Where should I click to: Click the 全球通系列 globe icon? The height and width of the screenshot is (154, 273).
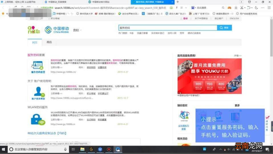[x=184, y=115]
